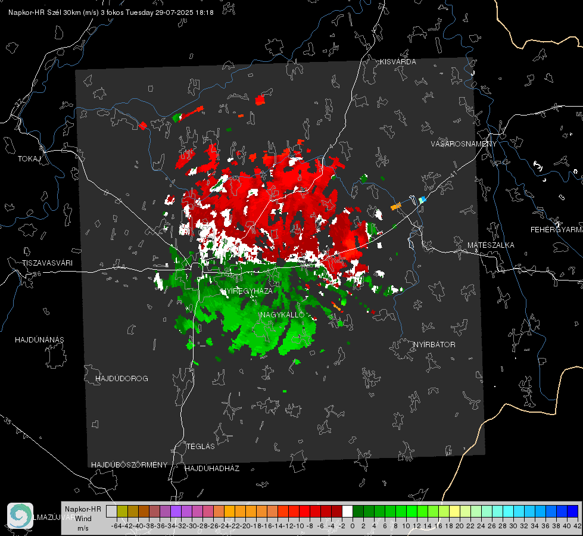The image size is (583, 536).
Task: Click the HAJDÚHADHÁZ town label
Action: (x=212, y=468)
